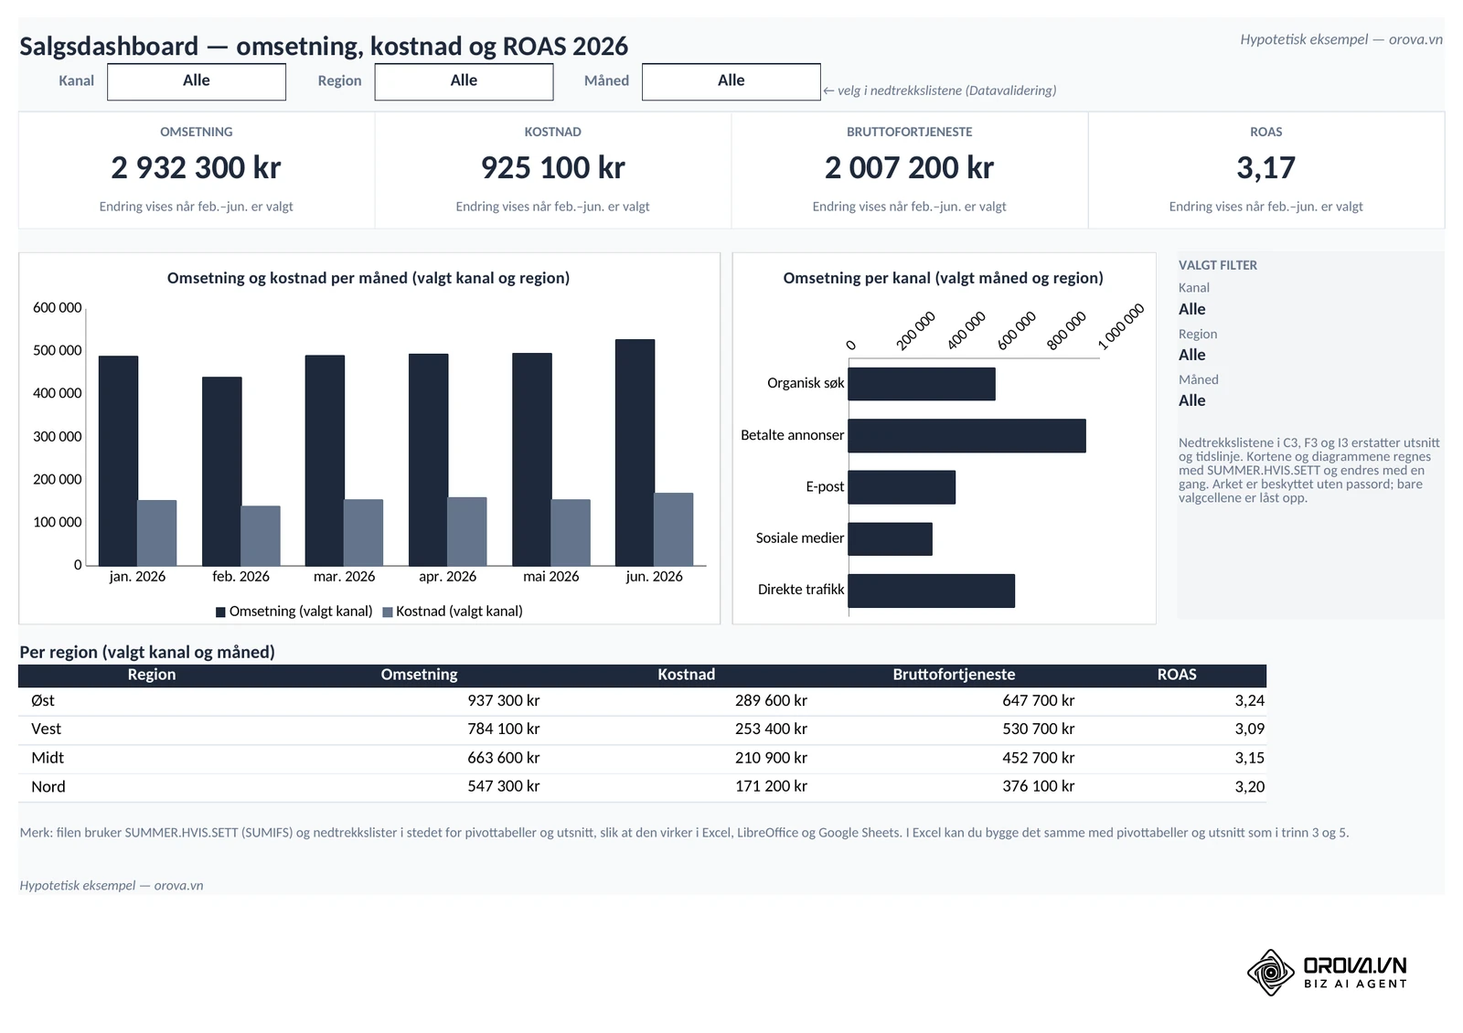This screenshot has height=1033, width=1463.
Task: Click the mar. 2026 axis label
Action: click(345, 577)
